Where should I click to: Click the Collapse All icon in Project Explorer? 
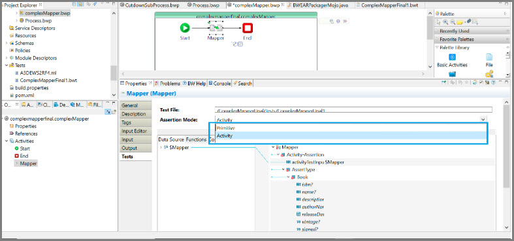(74, 5)
